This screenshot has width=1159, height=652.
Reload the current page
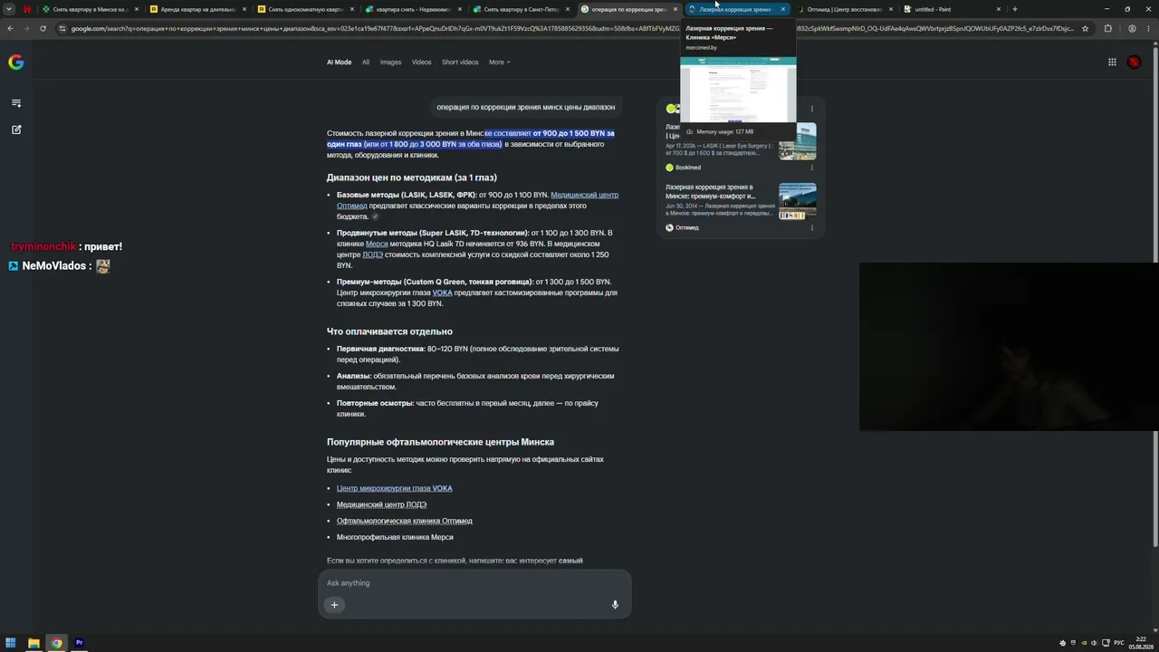click(43, 28)
